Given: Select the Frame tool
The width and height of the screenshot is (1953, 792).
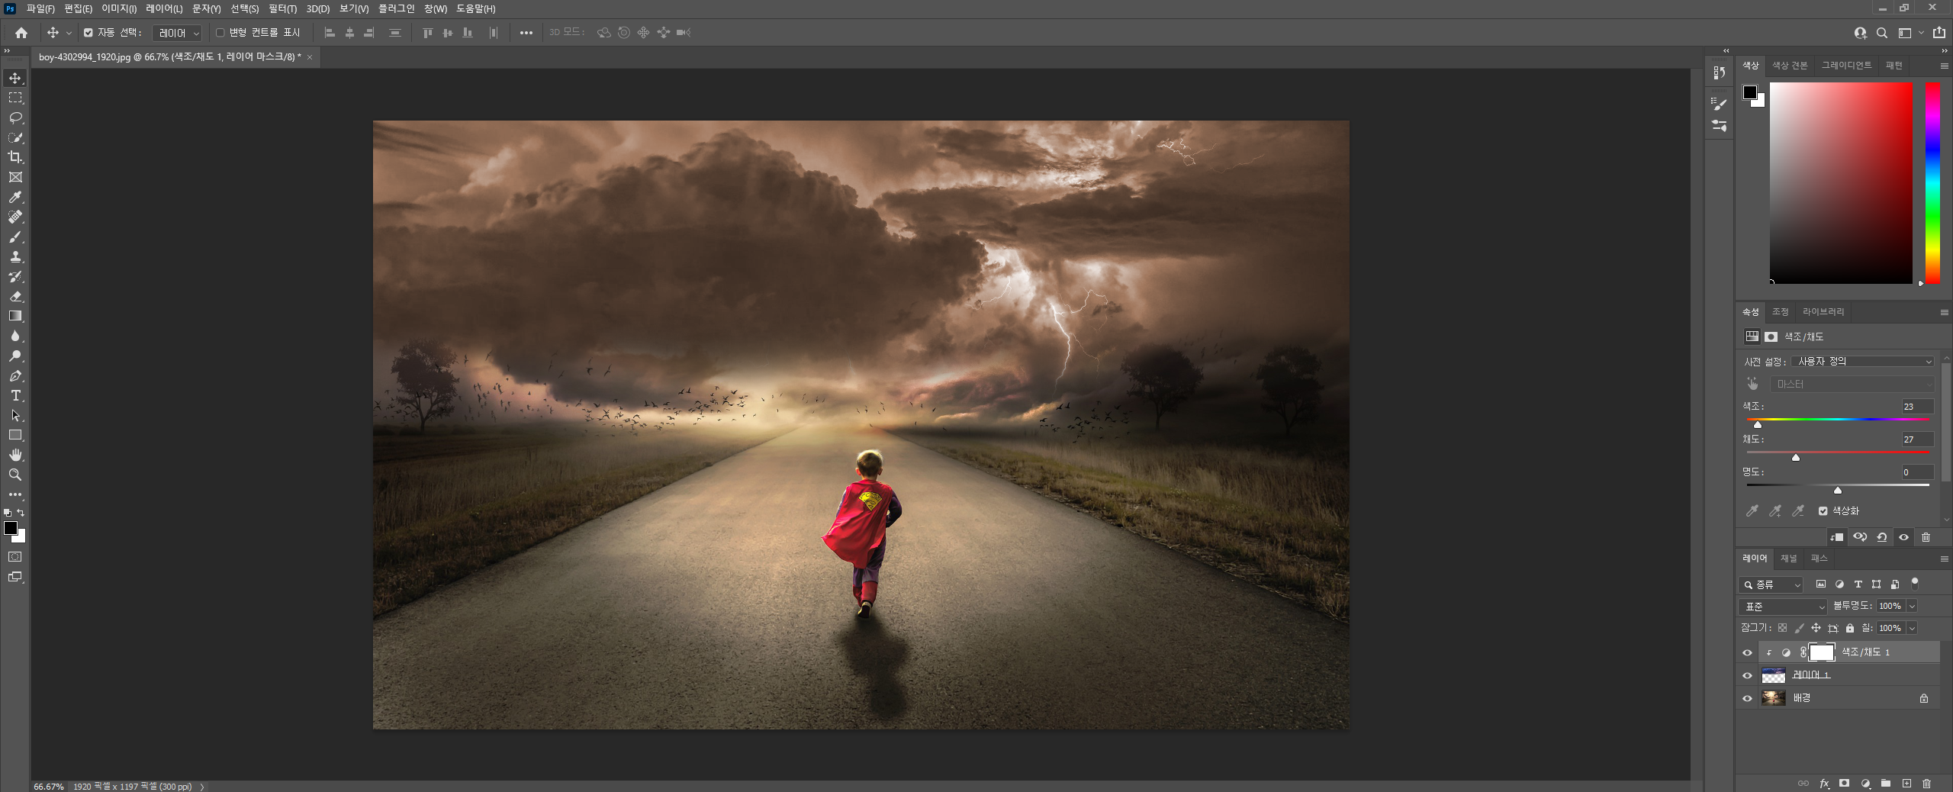Looking at the screenshot, I should 15,177.
